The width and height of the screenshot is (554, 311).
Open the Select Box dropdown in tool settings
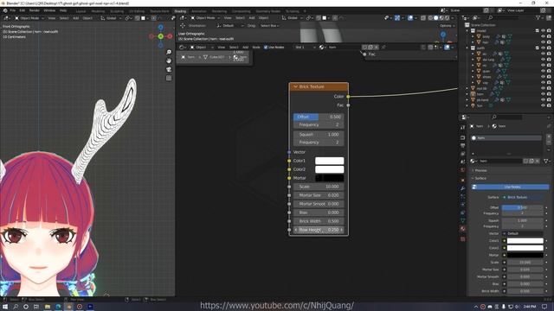pyautogui.click(x=269, y=26)
